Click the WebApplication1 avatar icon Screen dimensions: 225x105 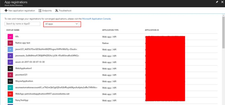pyautogui.click(x=10, y=69)
